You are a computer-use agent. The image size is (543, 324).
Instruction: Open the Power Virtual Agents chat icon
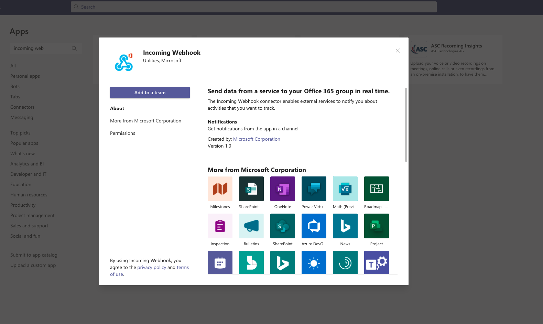point(314,189)
